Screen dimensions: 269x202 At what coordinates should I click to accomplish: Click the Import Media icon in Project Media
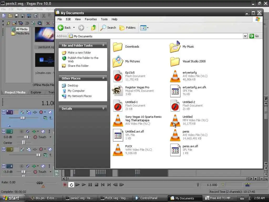[14, 23]
